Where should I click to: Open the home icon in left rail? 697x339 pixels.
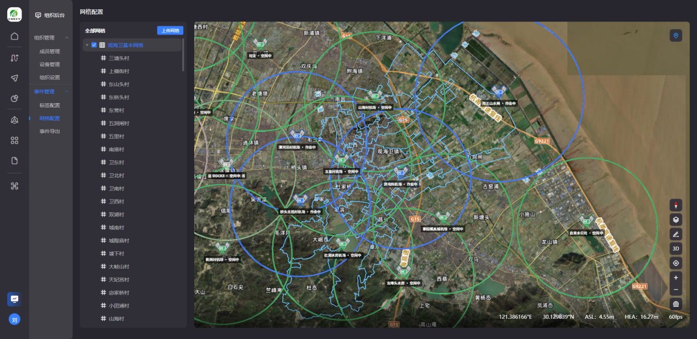pyautogui.click(x=14, y=36)
